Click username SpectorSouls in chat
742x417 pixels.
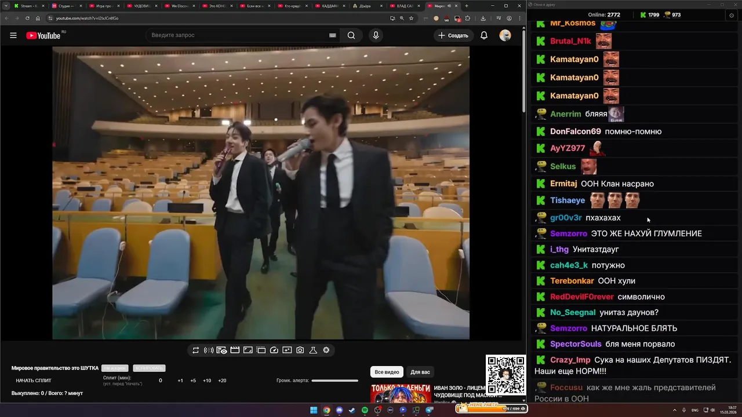click(576, 344)
